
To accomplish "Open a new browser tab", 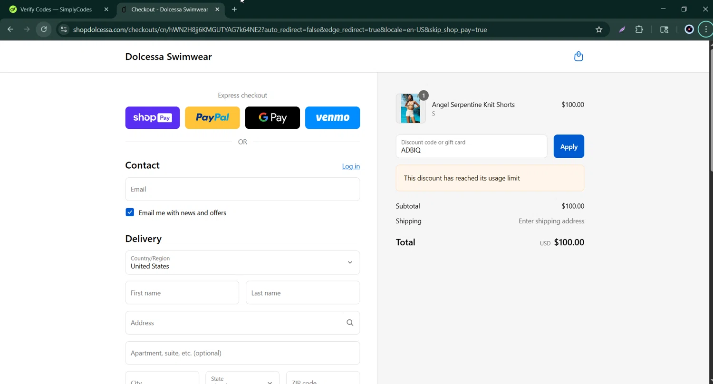I will click(x=234, y=9).
